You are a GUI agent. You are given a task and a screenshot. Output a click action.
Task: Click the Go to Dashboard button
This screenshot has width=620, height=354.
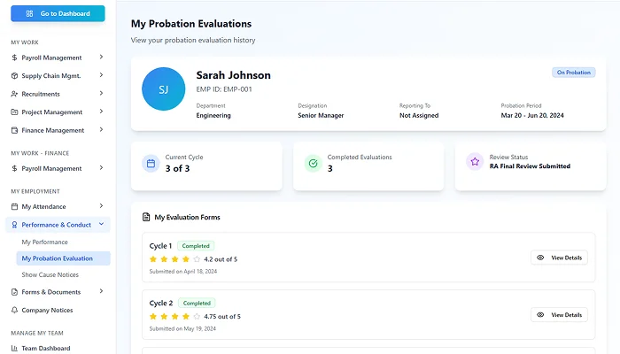pyautogui.click(x=58, y=14)
